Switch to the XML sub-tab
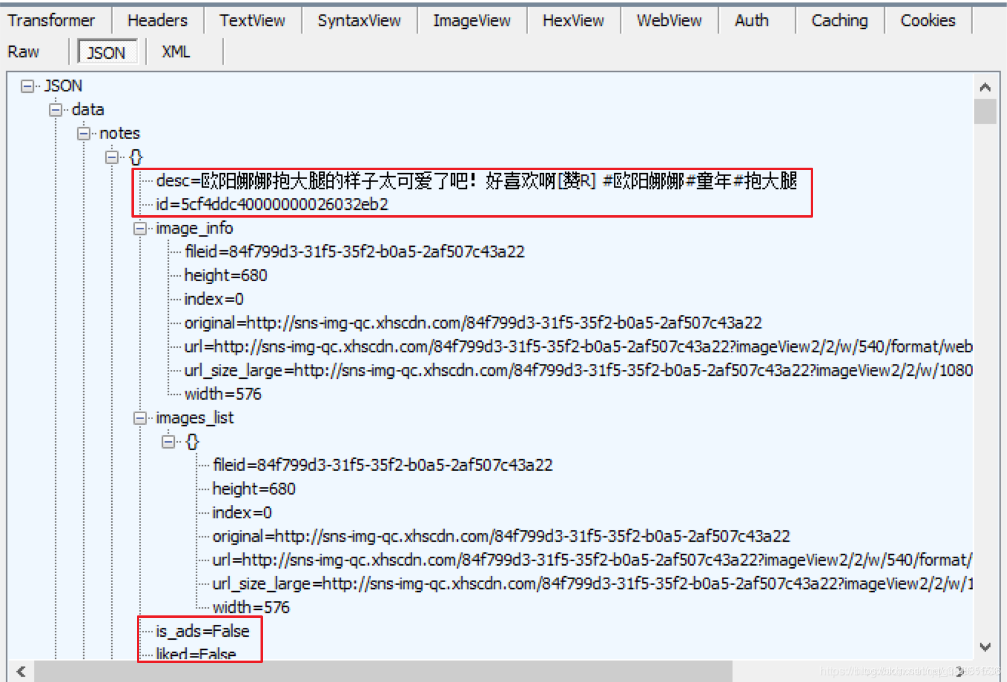The image size is (1007, 682). point(176,52)
